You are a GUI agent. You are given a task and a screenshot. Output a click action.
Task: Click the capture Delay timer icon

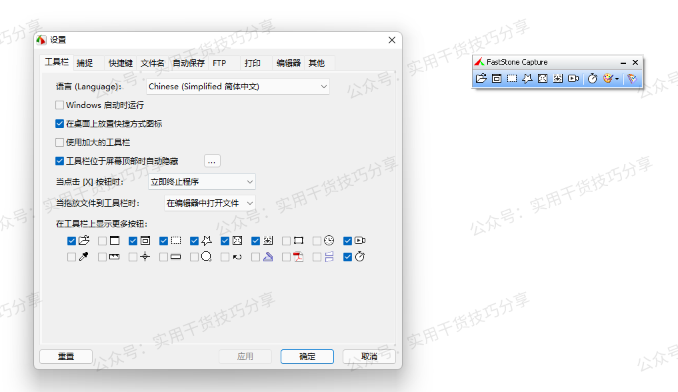[592, 78]
